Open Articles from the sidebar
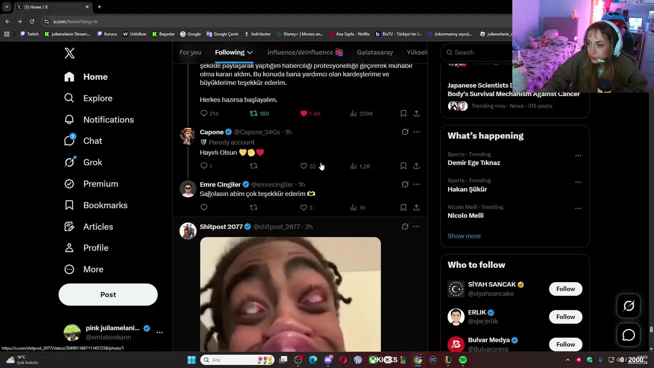654x368 pixels. click(x=88, y=227)
